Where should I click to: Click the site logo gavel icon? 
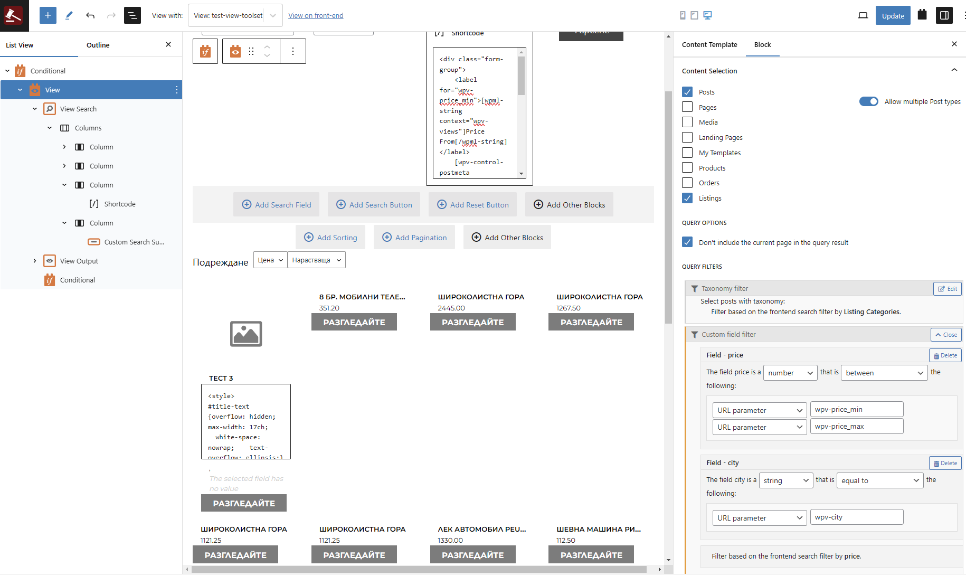(x=13, y=15)
